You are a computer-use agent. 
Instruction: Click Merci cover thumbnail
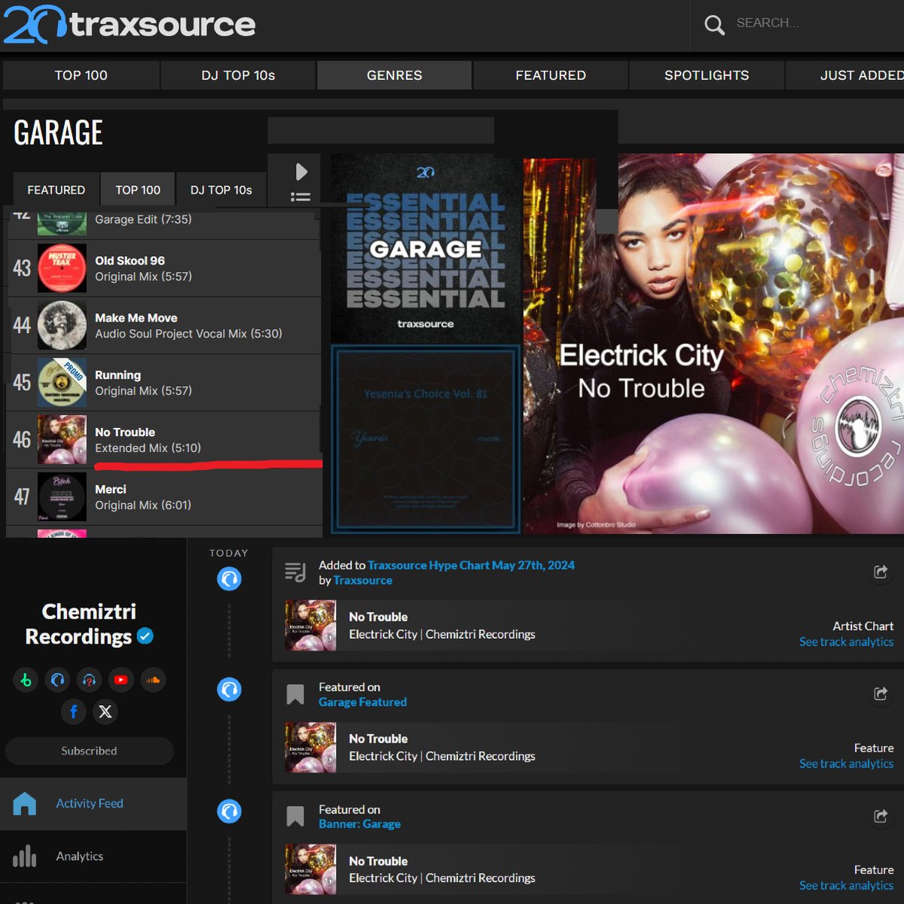pos(62,497)
